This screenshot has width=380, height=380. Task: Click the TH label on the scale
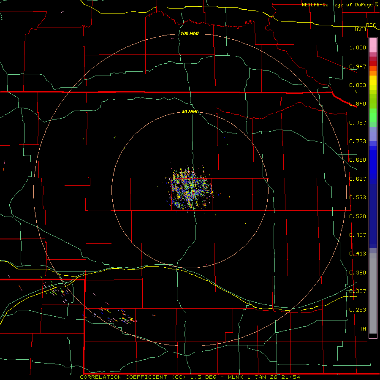pos(363,329)
